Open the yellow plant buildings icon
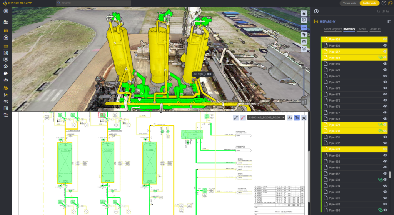Viewport: 394px width, 215px height. tap(6, 88)
